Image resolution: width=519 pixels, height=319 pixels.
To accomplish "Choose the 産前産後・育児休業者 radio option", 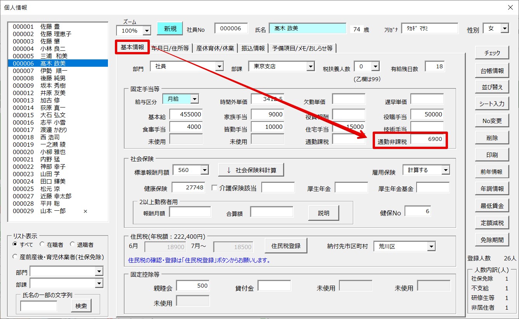I will [x=16, y=257].
